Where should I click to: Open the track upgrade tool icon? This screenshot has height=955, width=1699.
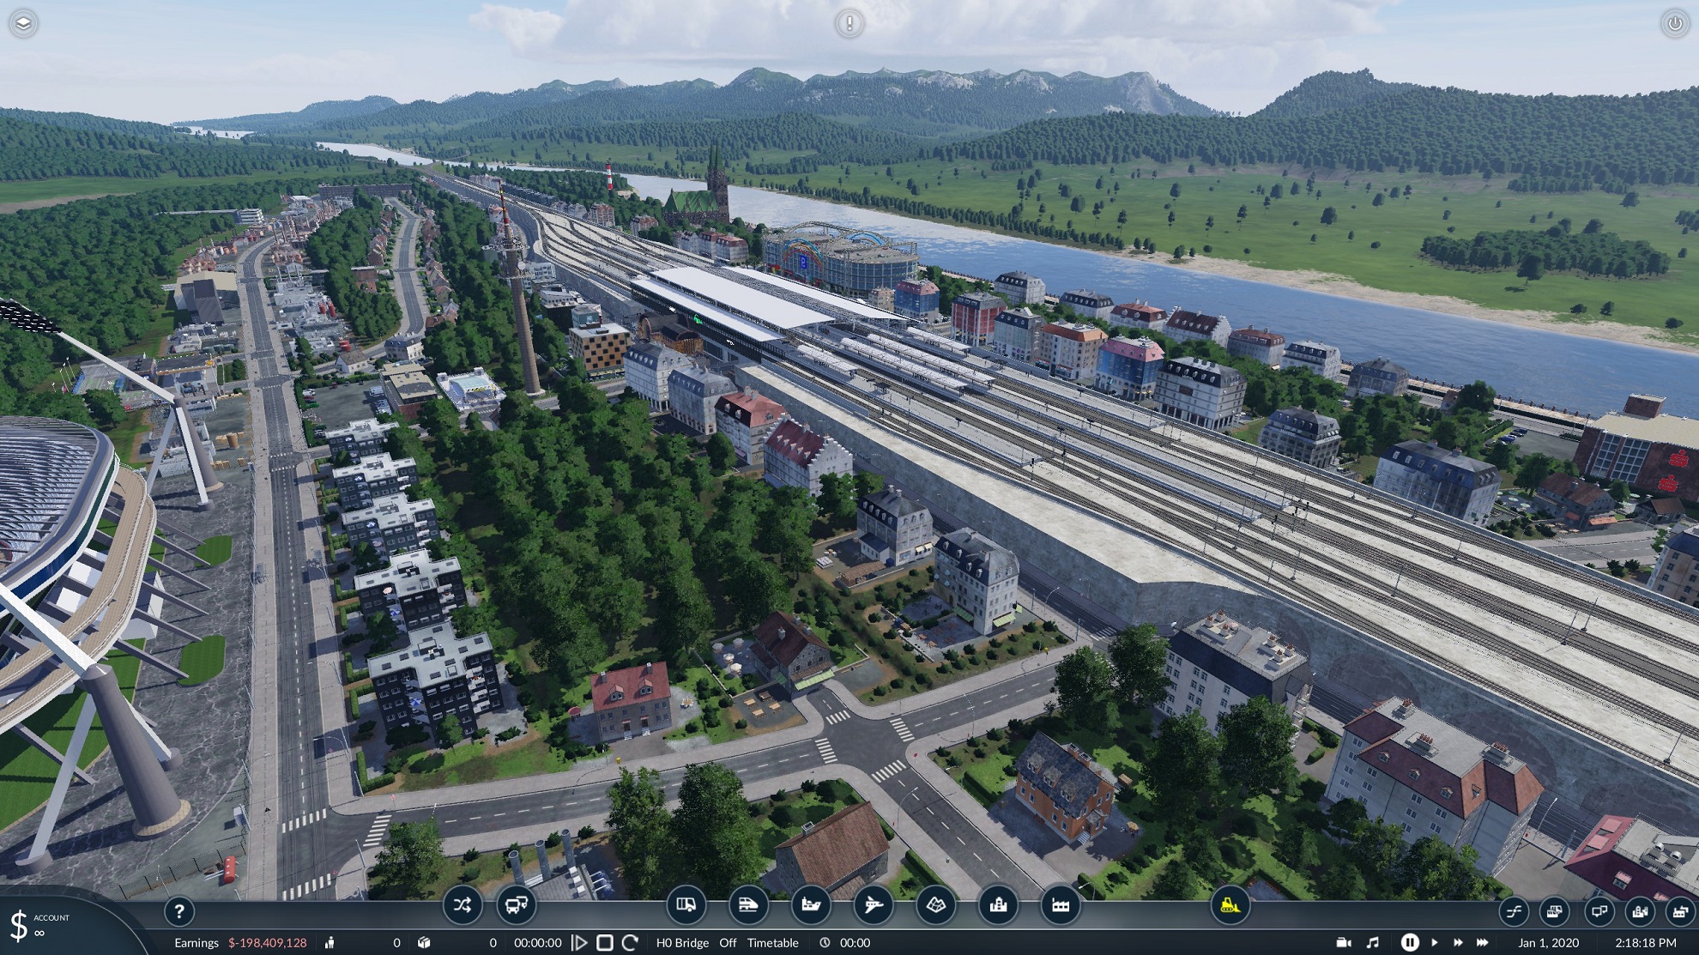click(1515, 911)
